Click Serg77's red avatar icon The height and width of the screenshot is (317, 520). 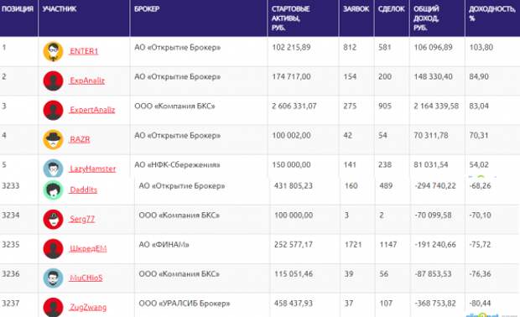click(53, 219)
